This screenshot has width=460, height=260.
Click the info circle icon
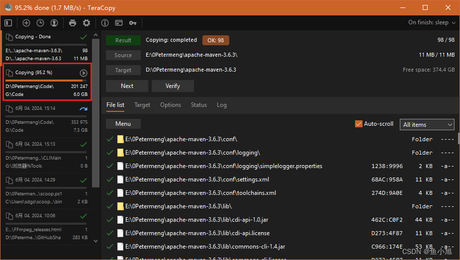(105, 23)
